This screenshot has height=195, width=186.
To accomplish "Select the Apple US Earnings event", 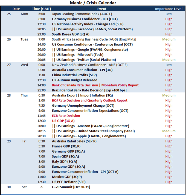I will tap(89, 136).
